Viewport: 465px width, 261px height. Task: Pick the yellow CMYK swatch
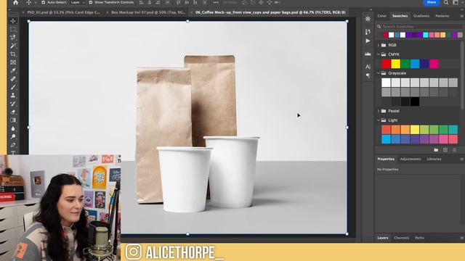[395, 64]
